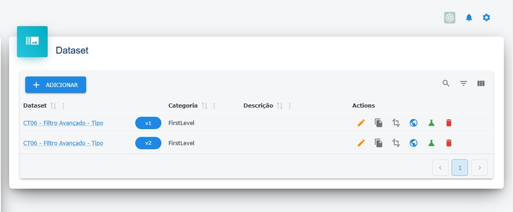Click globe icon in v2 row

(x=414, y=143)
